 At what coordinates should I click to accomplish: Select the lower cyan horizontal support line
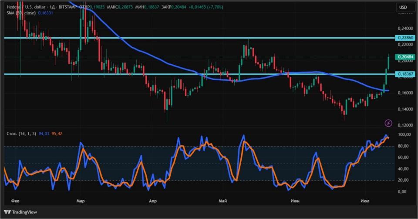tap(199, 74)
